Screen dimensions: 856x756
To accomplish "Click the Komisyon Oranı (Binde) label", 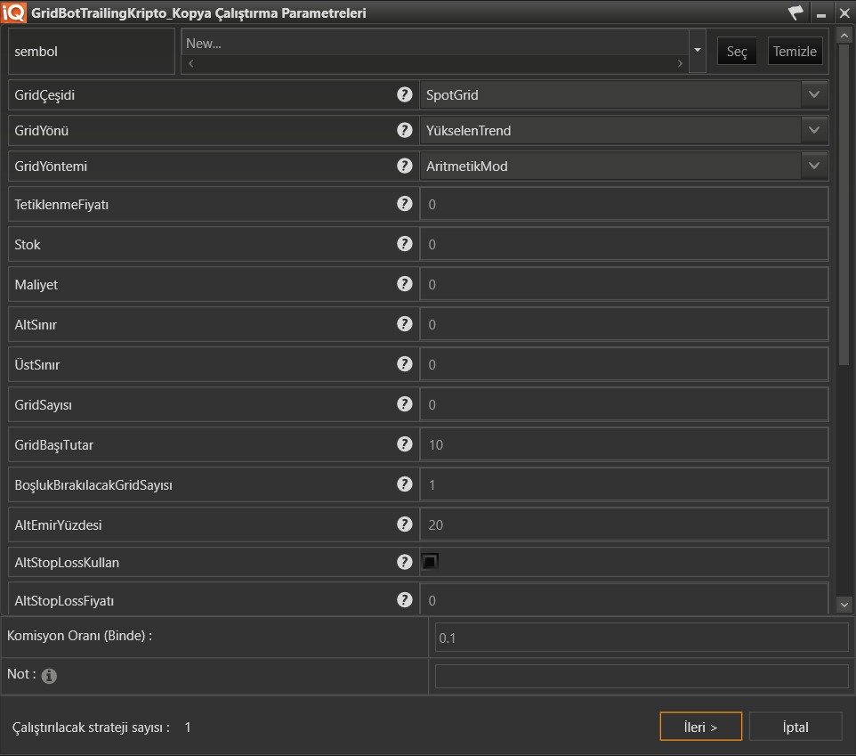I will [80, 635].
